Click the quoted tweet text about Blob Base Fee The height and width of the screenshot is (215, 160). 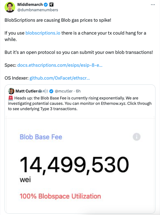point(80,103)
